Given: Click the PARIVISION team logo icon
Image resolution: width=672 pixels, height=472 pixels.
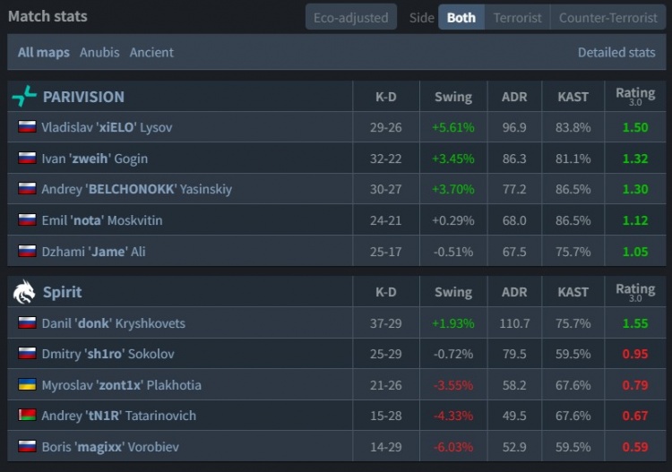Looking at the screenshot, I should click(24, 97).
